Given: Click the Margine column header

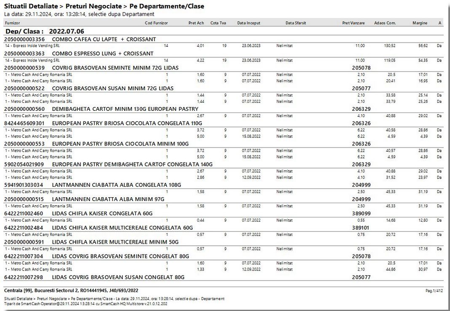Looking at the screenshot, I should point(420,23).
